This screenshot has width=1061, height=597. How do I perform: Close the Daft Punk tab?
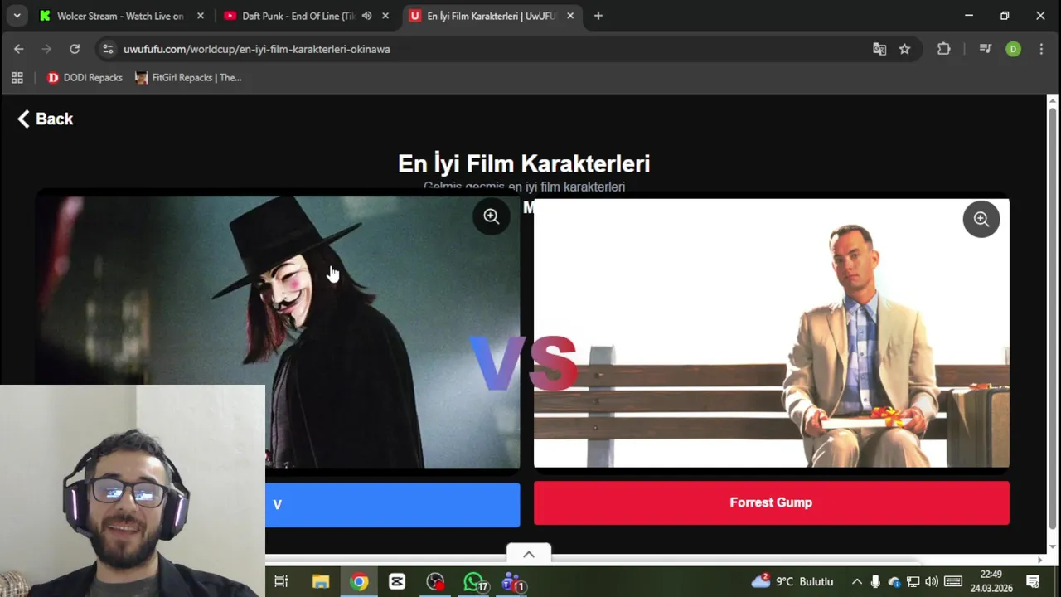pos(385,16)
